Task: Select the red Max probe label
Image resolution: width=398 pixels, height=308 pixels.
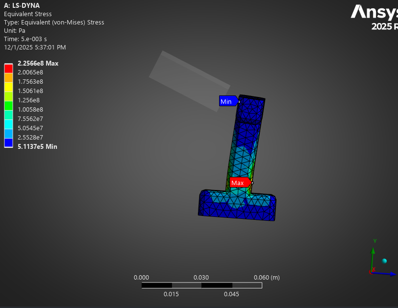Action: pos(239,183)
